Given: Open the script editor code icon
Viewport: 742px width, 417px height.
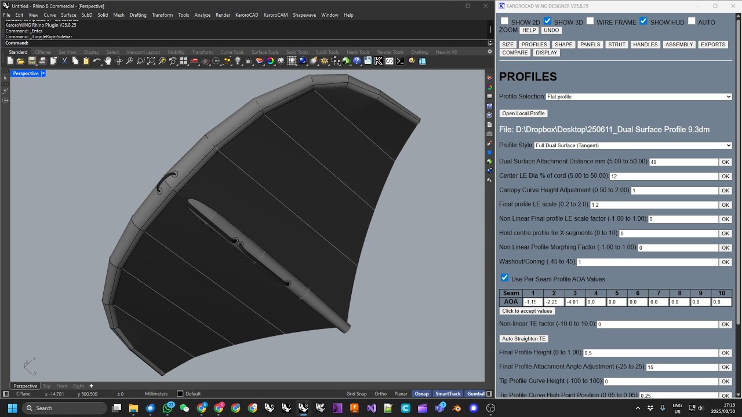Looking at the screenshot, I should point(389,61).
